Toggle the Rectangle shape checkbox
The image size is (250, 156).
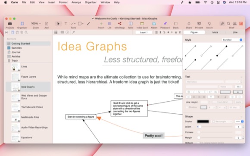click(x=213, y=122)
